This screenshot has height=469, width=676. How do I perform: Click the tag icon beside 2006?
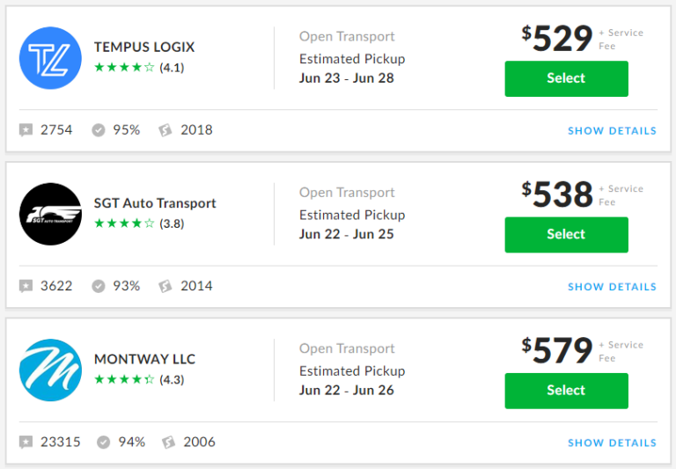coord(169,442)
